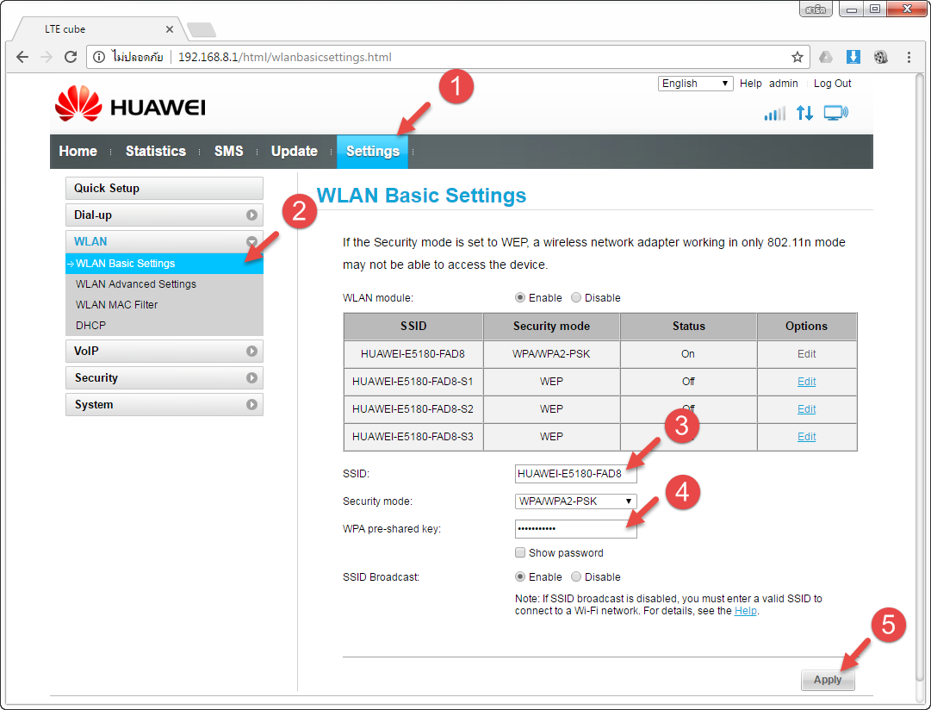Expand the System menu section
Image resolution: width=931 pixels, height=710 pixels.
(164, 405)
